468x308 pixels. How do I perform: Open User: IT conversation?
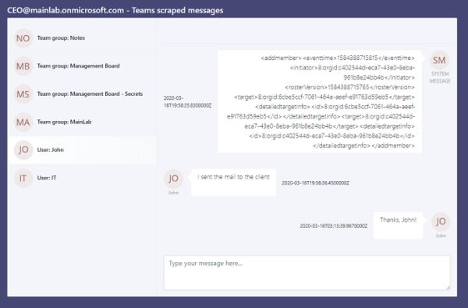(x=83, y=179)
